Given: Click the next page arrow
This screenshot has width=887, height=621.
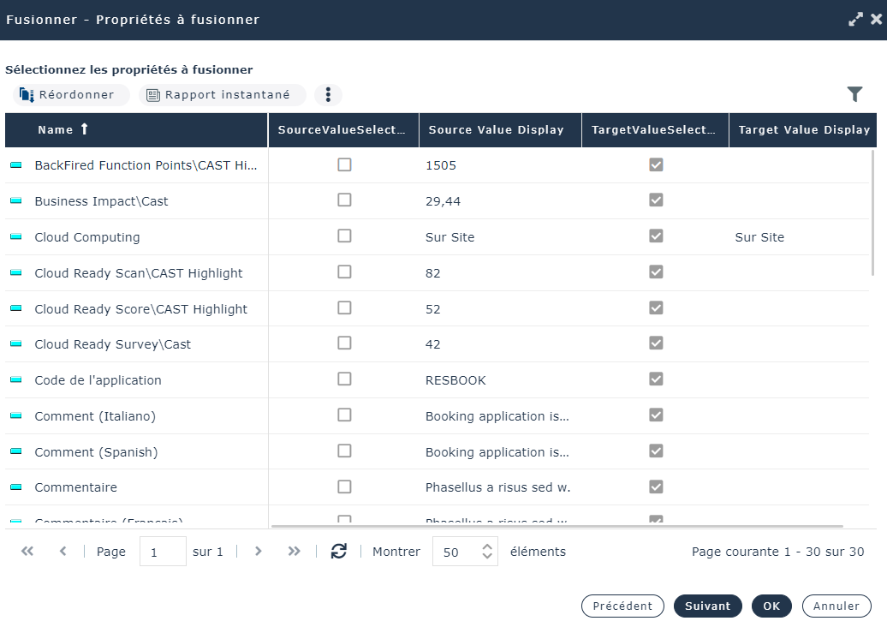Looking at the screenshot, I should pyautogui.click(x=259, y=552).
